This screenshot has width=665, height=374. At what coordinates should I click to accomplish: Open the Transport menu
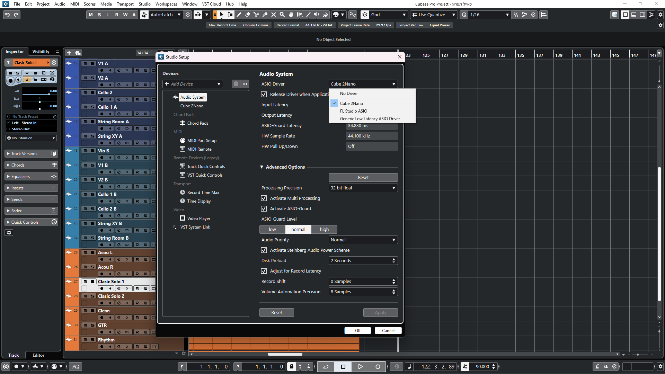coord(125,4)
